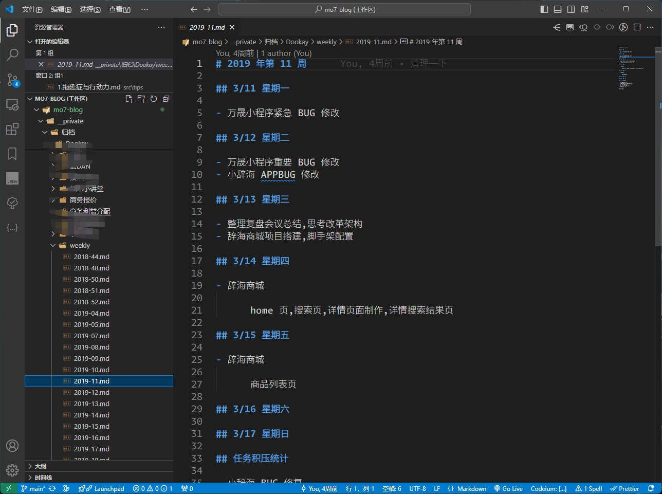
Task: Click Launchpad in status bar
Action: tap(101, 488)
